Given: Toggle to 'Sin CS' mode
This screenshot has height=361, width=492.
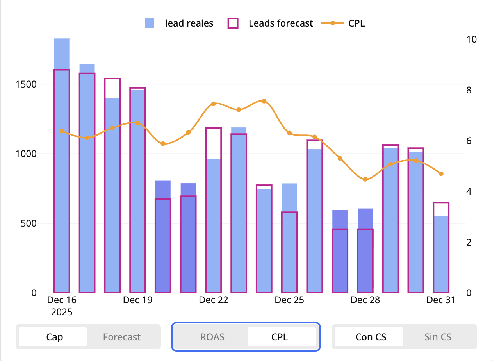Looking at the screenshot, I should [x=437, y=336].
